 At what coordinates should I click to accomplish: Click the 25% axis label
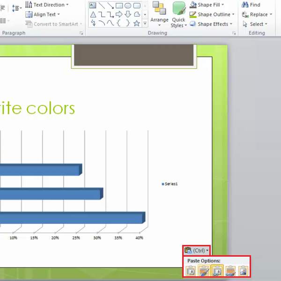tap(76, 238)
